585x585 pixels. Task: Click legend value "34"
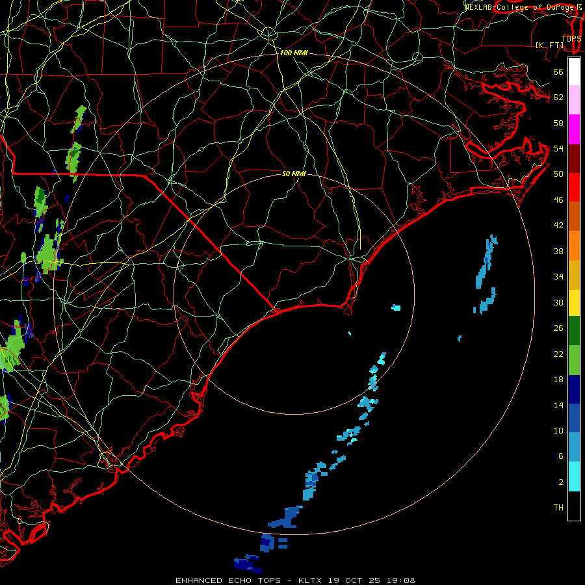558,277
